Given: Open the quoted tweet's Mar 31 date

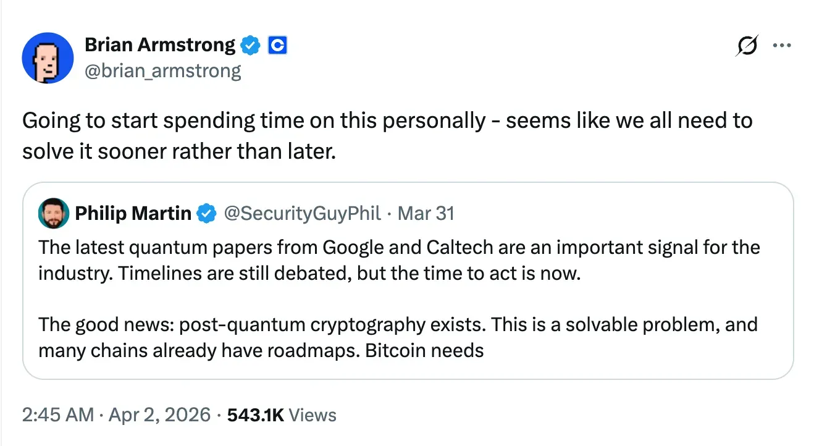Looking at the screenshot, I should point(426,214).
